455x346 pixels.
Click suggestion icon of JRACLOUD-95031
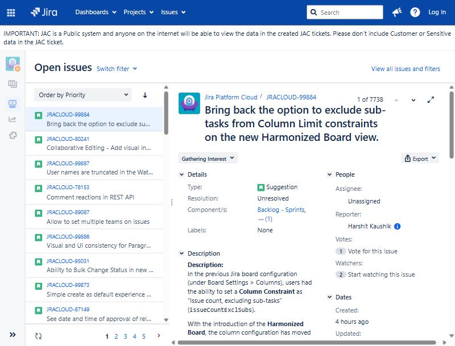(x=38, y=262)
